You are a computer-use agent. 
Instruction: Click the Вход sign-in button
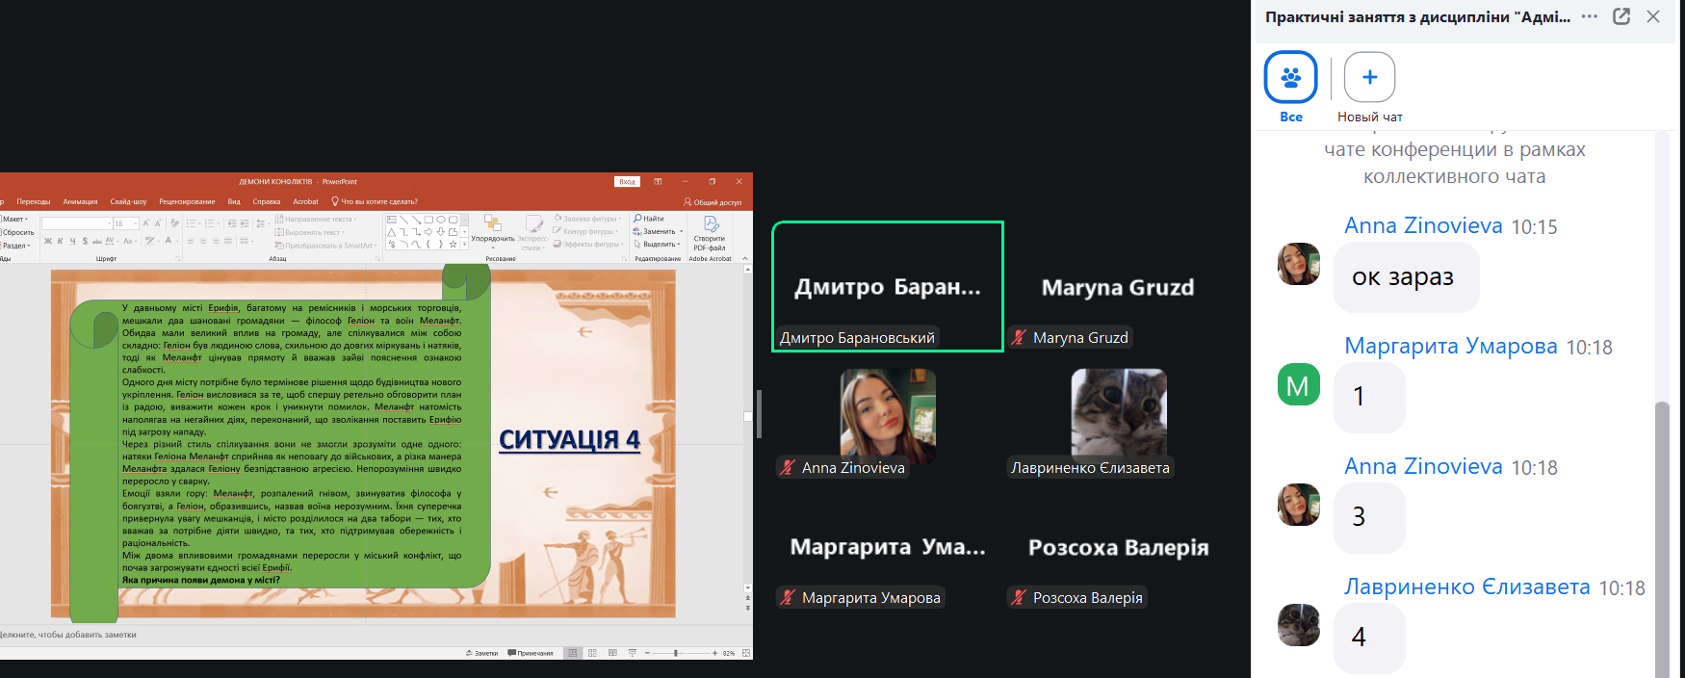627,181
